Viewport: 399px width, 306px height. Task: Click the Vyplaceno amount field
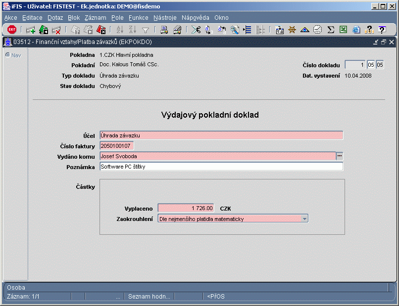(186, 208)
